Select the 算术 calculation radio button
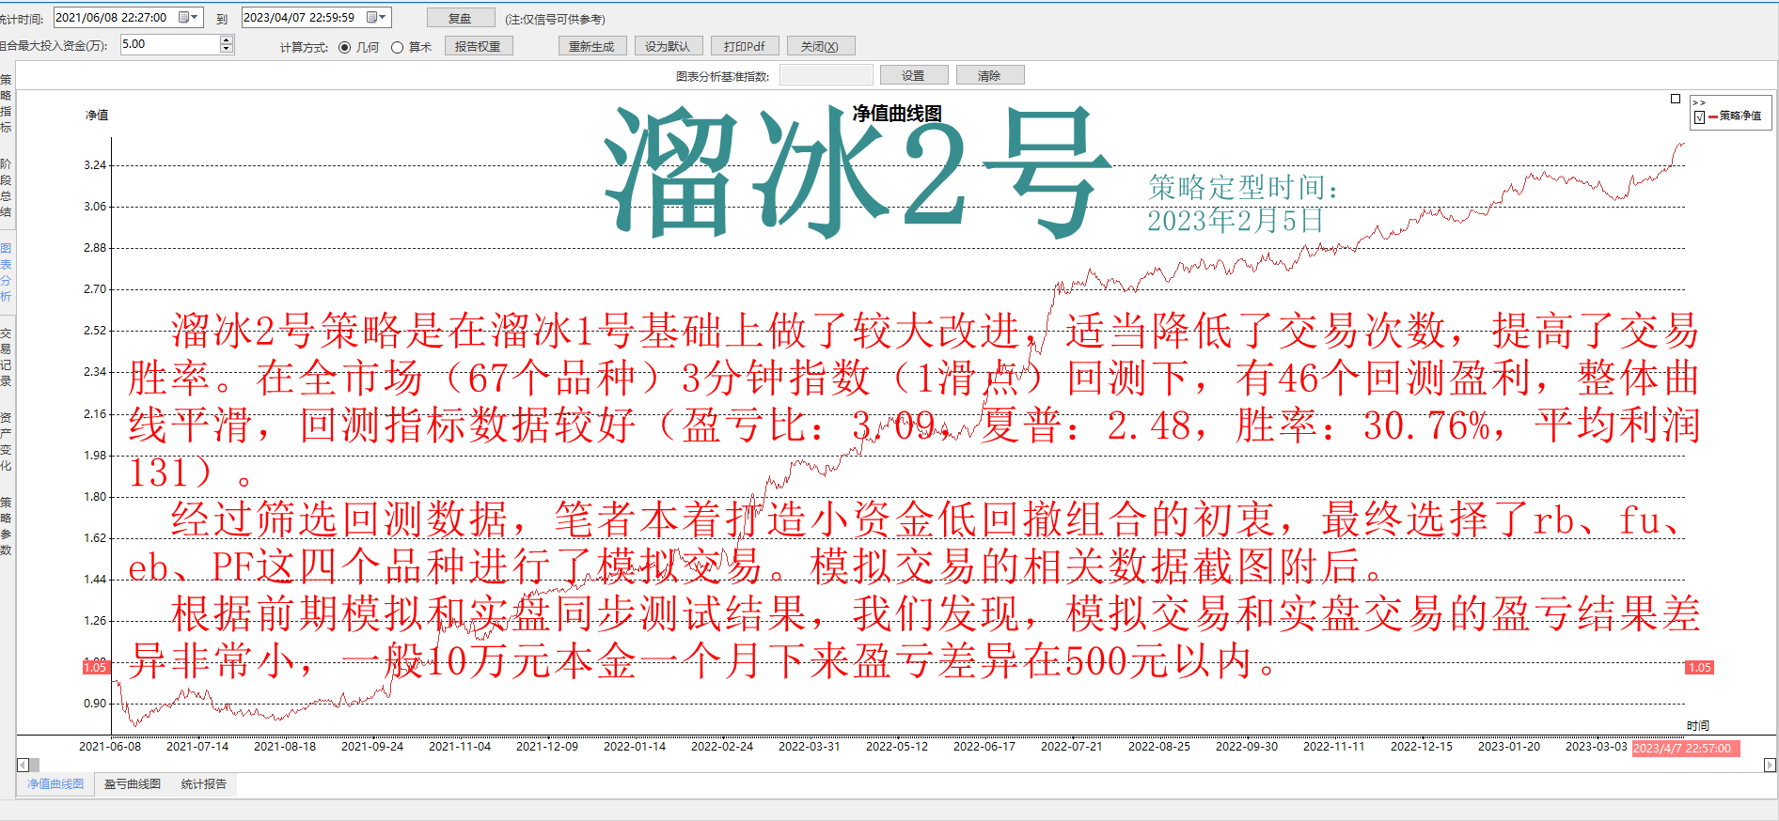This screenshot has height=821, width=1779. [x=397, y=47]
